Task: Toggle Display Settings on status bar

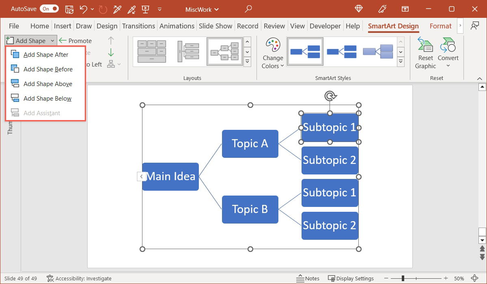Action: (x=351, y=278)
